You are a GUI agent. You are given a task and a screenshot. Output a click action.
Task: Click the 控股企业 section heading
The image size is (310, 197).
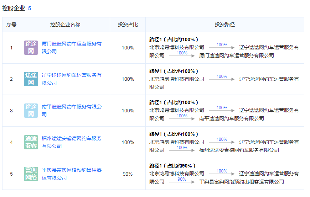click(x=14, y=8)
